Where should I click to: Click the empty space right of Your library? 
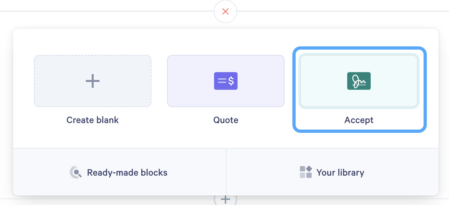pyautogui.click(x=401, y=172)
